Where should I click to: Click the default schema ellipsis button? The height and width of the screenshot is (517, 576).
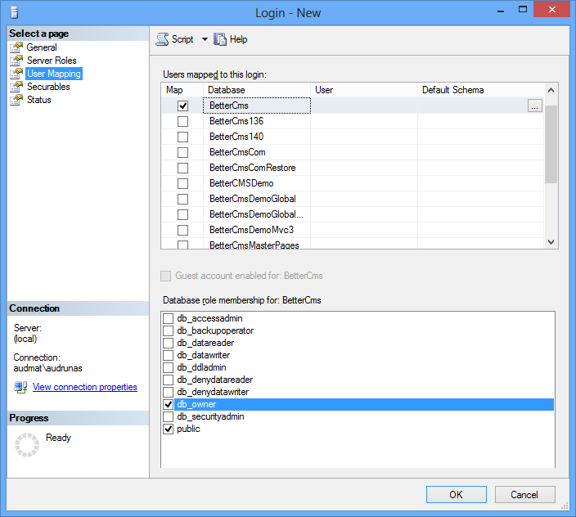pyautogui.click(x=535, y=106)
